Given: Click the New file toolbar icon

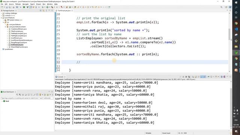Looking at the screenshot, I should pyautogui.click(x=2, y=7).
